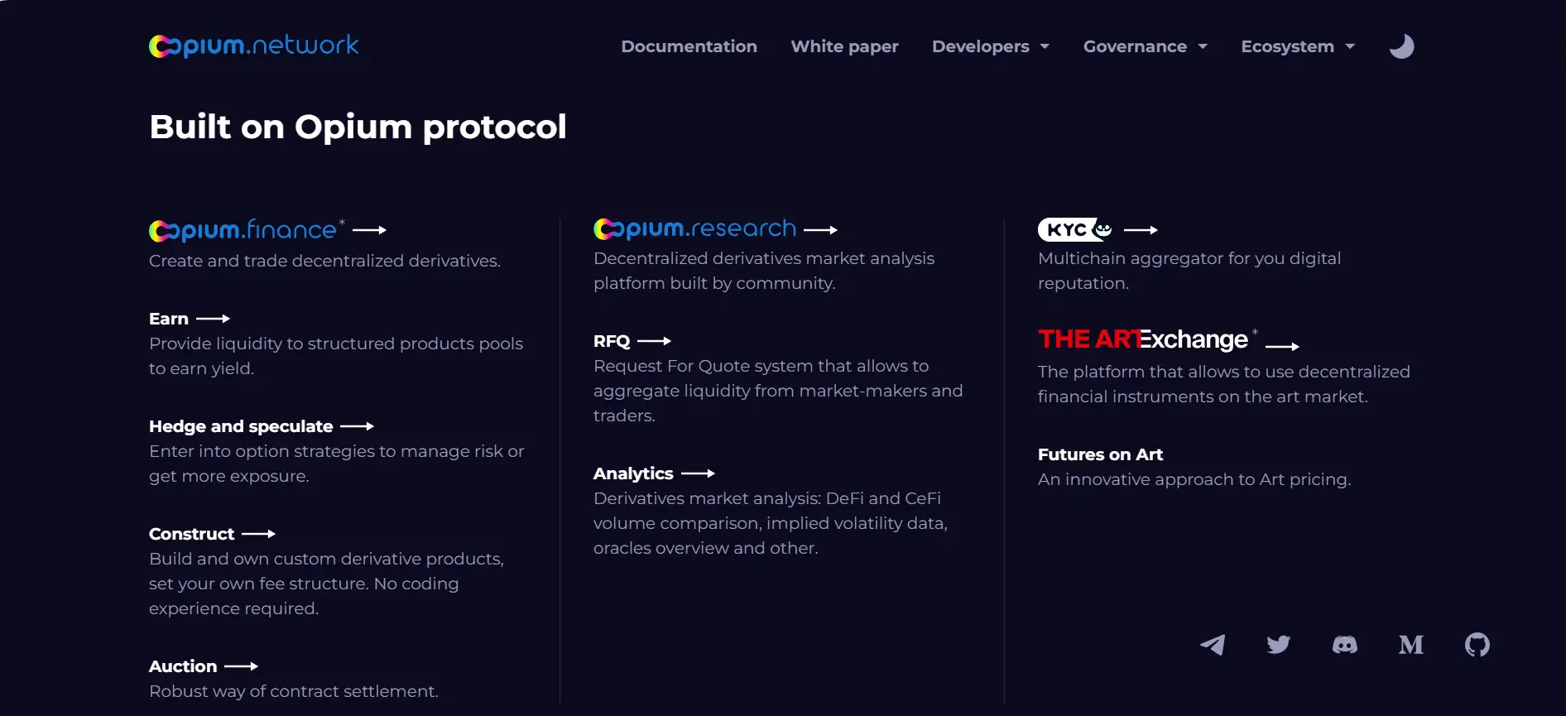Expand the Governance dropdown menu

coord(1145,46)
